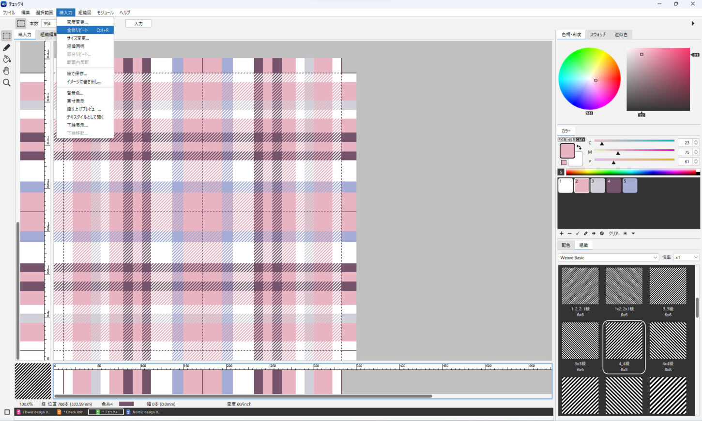702x421 pixels.
Task: Pick the paint bucket fill tool
Action: tap(6, 59)
